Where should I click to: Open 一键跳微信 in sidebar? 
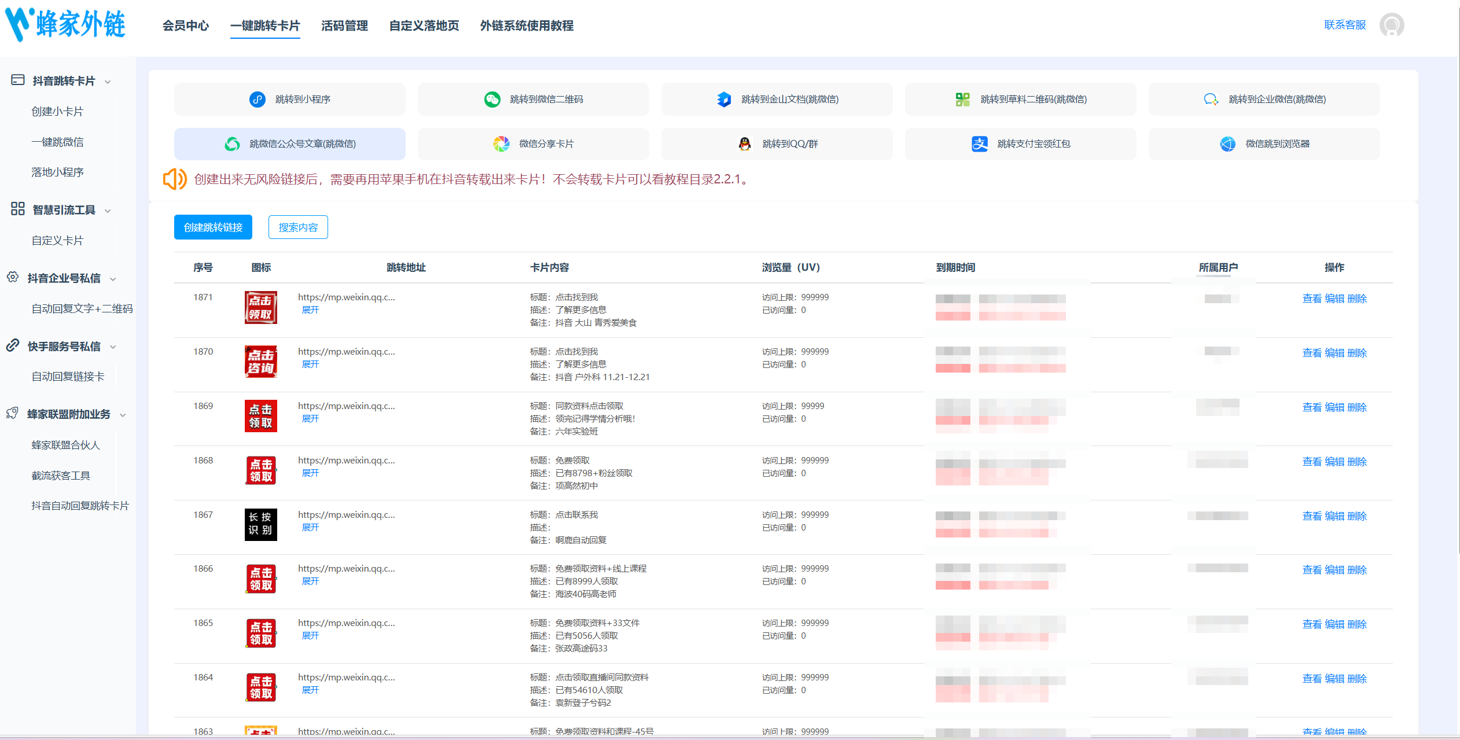click(57, 142)
